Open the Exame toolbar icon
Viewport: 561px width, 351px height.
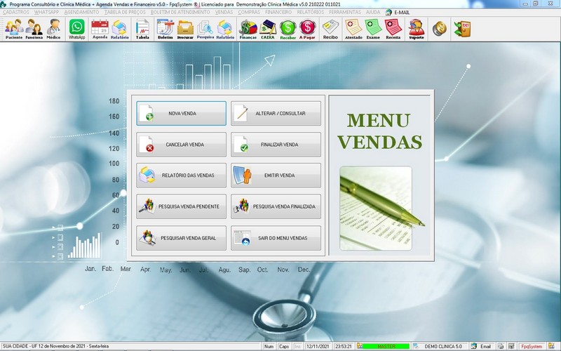(373, 29)
